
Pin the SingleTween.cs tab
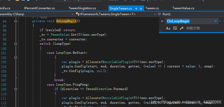[x=136, y=9]
